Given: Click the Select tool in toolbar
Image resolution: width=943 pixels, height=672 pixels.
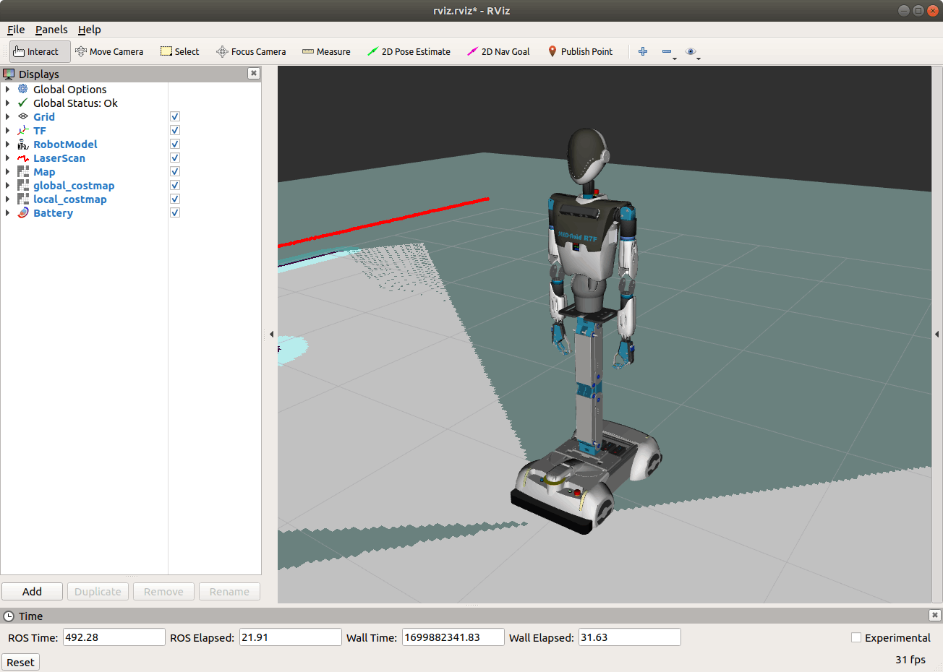Looking at the screenshot, I should (180, 51).
